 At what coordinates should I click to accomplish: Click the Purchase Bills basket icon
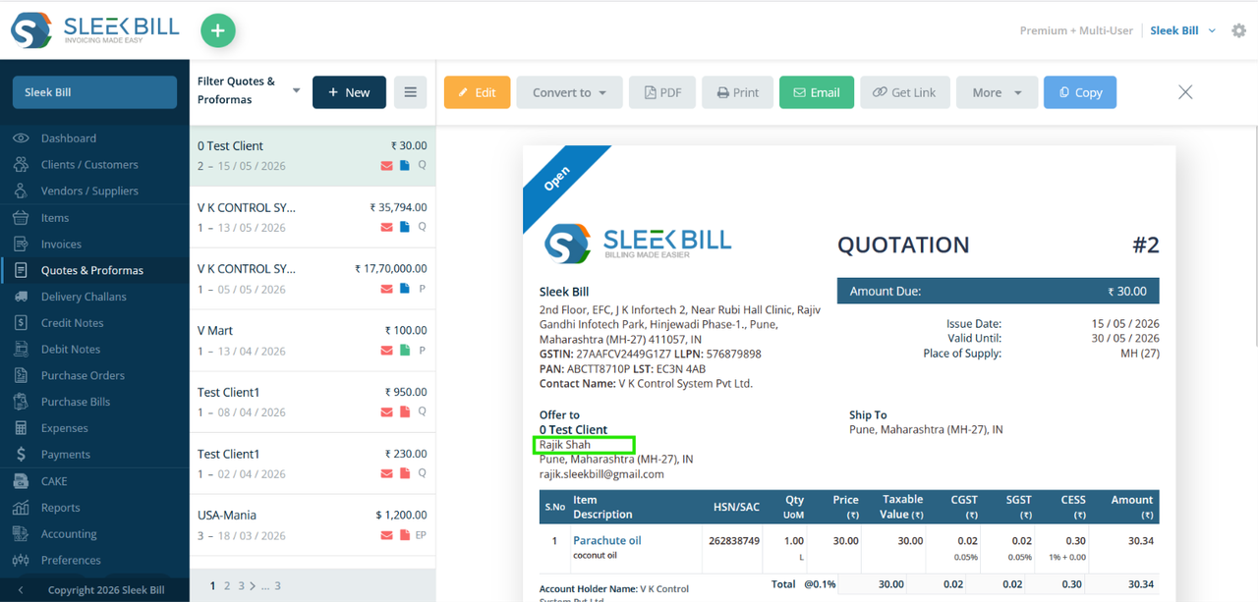[21, 402]
